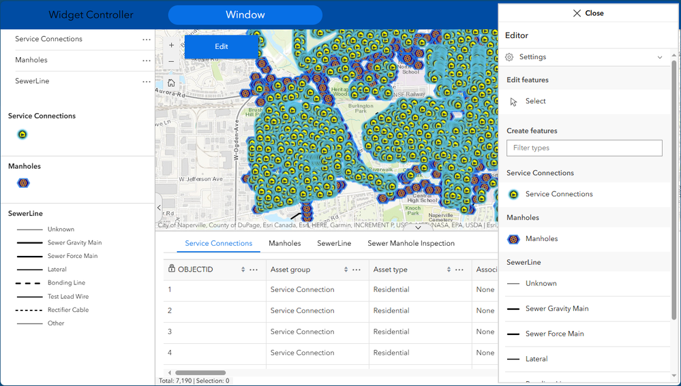Collapse the attribute table chevron
The width and height of the screenshot is (681, 386).
point(418,227)
